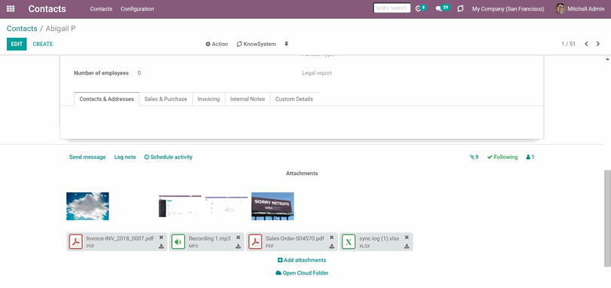Switch to Sales & Purchase tab
The width and height of the screenshot is (611, 288).
pos(166,99)
